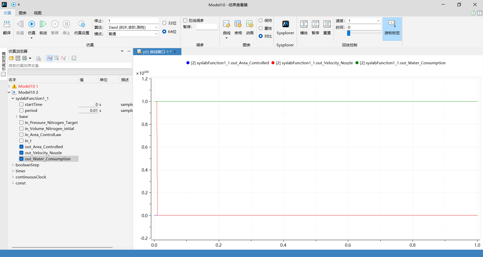Collapse all tree nodes icon
Image resolution: width=483 pixels, height=257 pixels.
pyautogui.click(x=74, y=58)
